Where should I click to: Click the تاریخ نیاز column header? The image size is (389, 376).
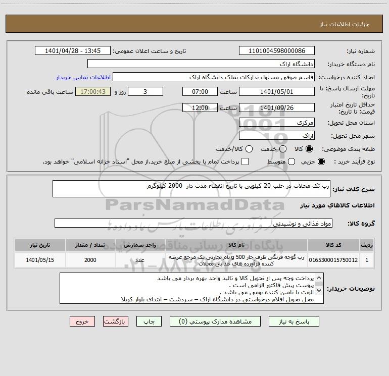click(x=40, y=245)
